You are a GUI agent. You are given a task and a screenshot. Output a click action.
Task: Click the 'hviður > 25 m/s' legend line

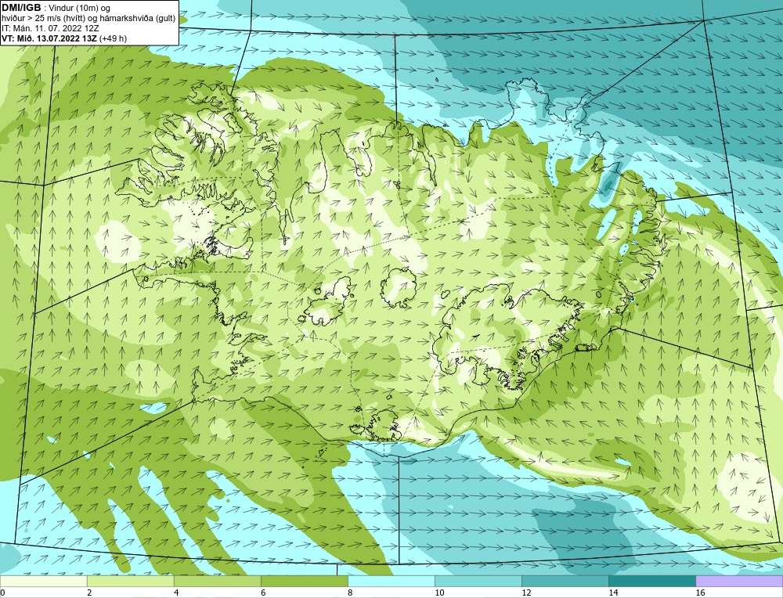click(x=88, y=19)
